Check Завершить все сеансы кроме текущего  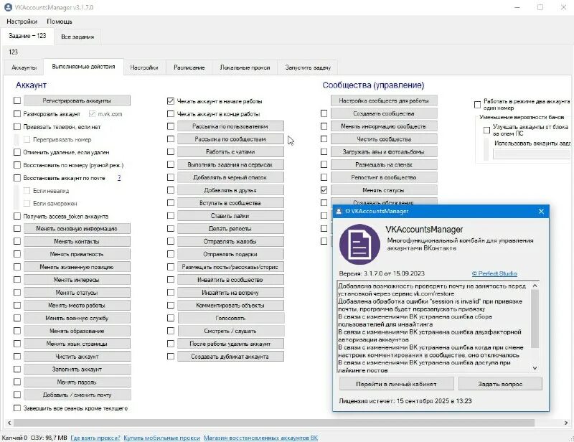17,408
